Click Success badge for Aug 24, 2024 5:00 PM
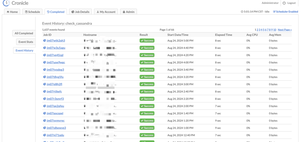 (x=147, y=41)
